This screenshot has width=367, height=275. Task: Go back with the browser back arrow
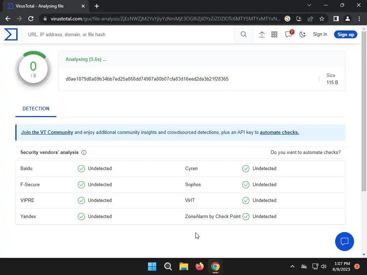pos(8,19)
